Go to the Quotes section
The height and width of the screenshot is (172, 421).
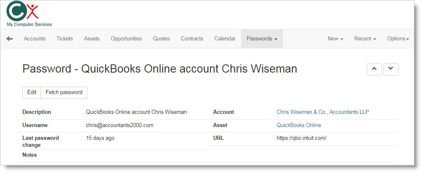point(161,38)
